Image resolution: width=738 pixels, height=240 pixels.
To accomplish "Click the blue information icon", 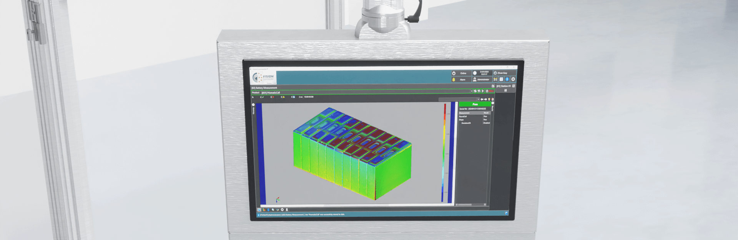I will coord(507,79).
